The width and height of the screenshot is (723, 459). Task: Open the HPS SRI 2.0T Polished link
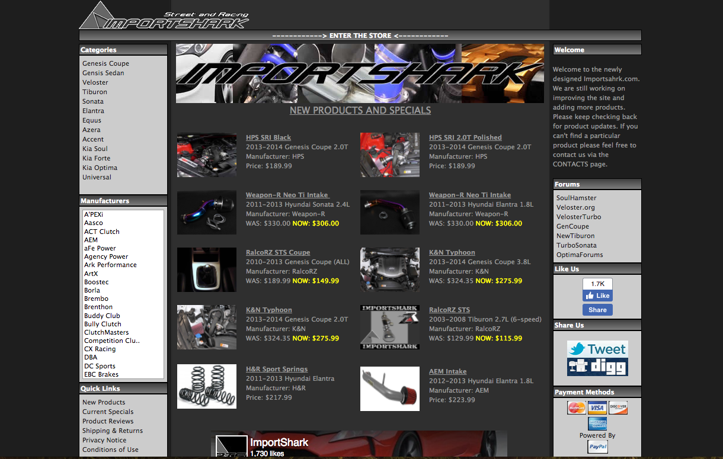[465, 137]
